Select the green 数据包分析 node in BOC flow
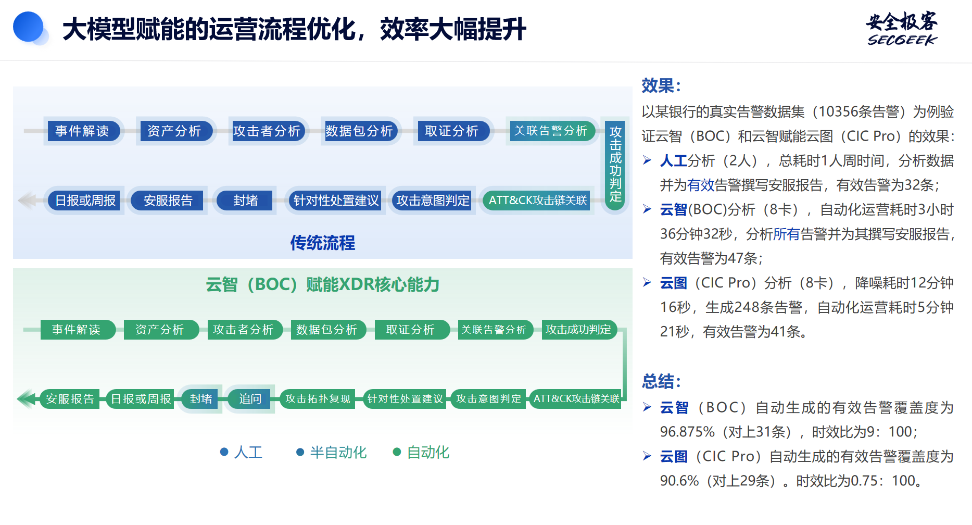The width and height of the screenshot is (972, 525). click(x=328, y=330)
